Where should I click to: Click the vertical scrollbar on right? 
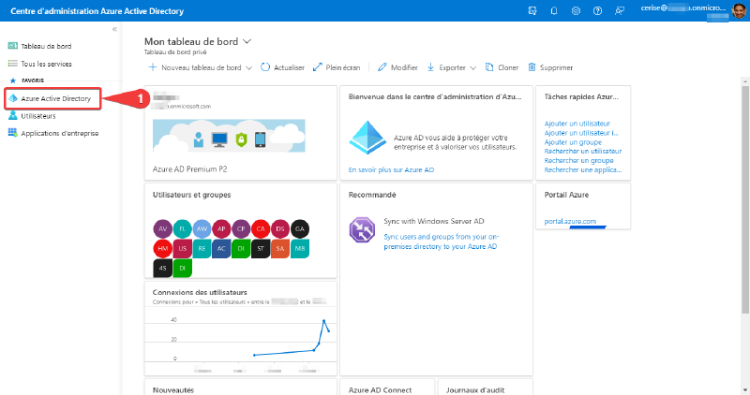[x=745, y=199]
